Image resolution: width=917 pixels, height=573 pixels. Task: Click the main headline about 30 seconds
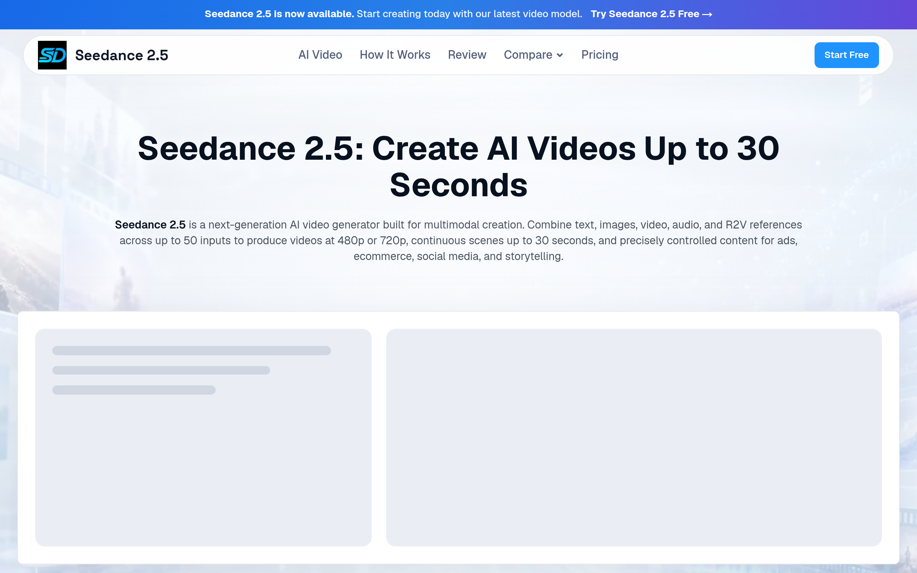458,167
